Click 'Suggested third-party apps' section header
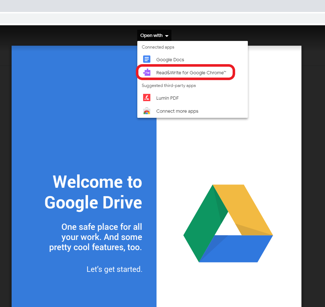Image resolution: width=325 pixels, height=307 pixels. coord(169,86)
